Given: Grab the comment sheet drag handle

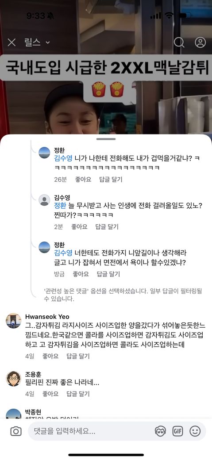Looking at the screenshot, I should (x=106, y=139).
